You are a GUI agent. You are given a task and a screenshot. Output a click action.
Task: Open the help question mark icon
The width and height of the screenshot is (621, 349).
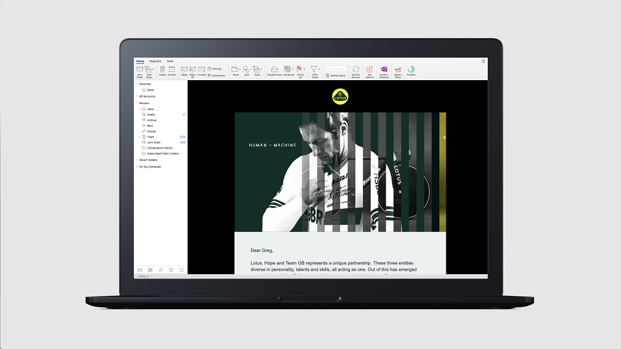pyautogui.click(x=483, y=61)
